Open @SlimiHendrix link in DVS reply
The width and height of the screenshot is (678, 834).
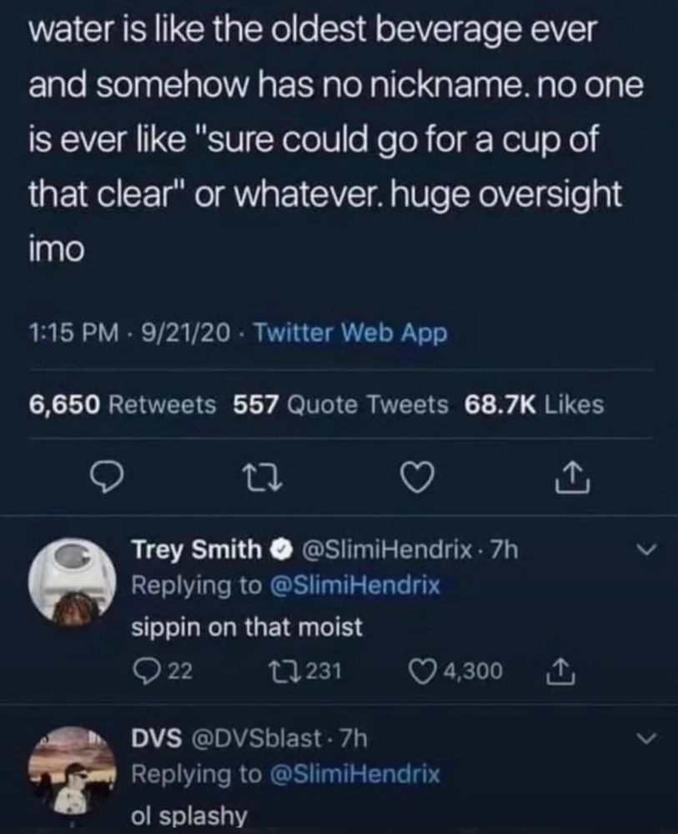pos(355,774)
